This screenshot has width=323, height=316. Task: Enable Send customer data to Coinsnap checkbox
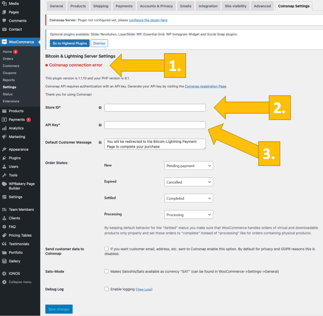pos(107,249)
